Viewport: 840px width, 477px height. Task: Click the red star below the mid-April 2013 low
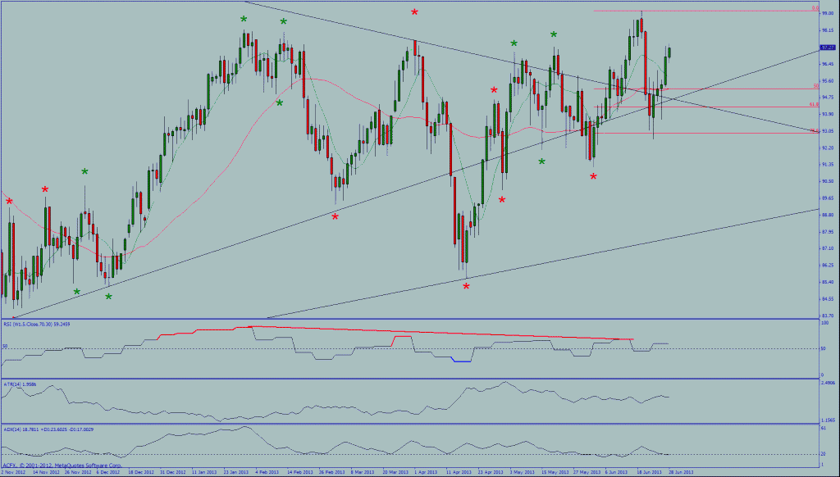click(466, 286)
